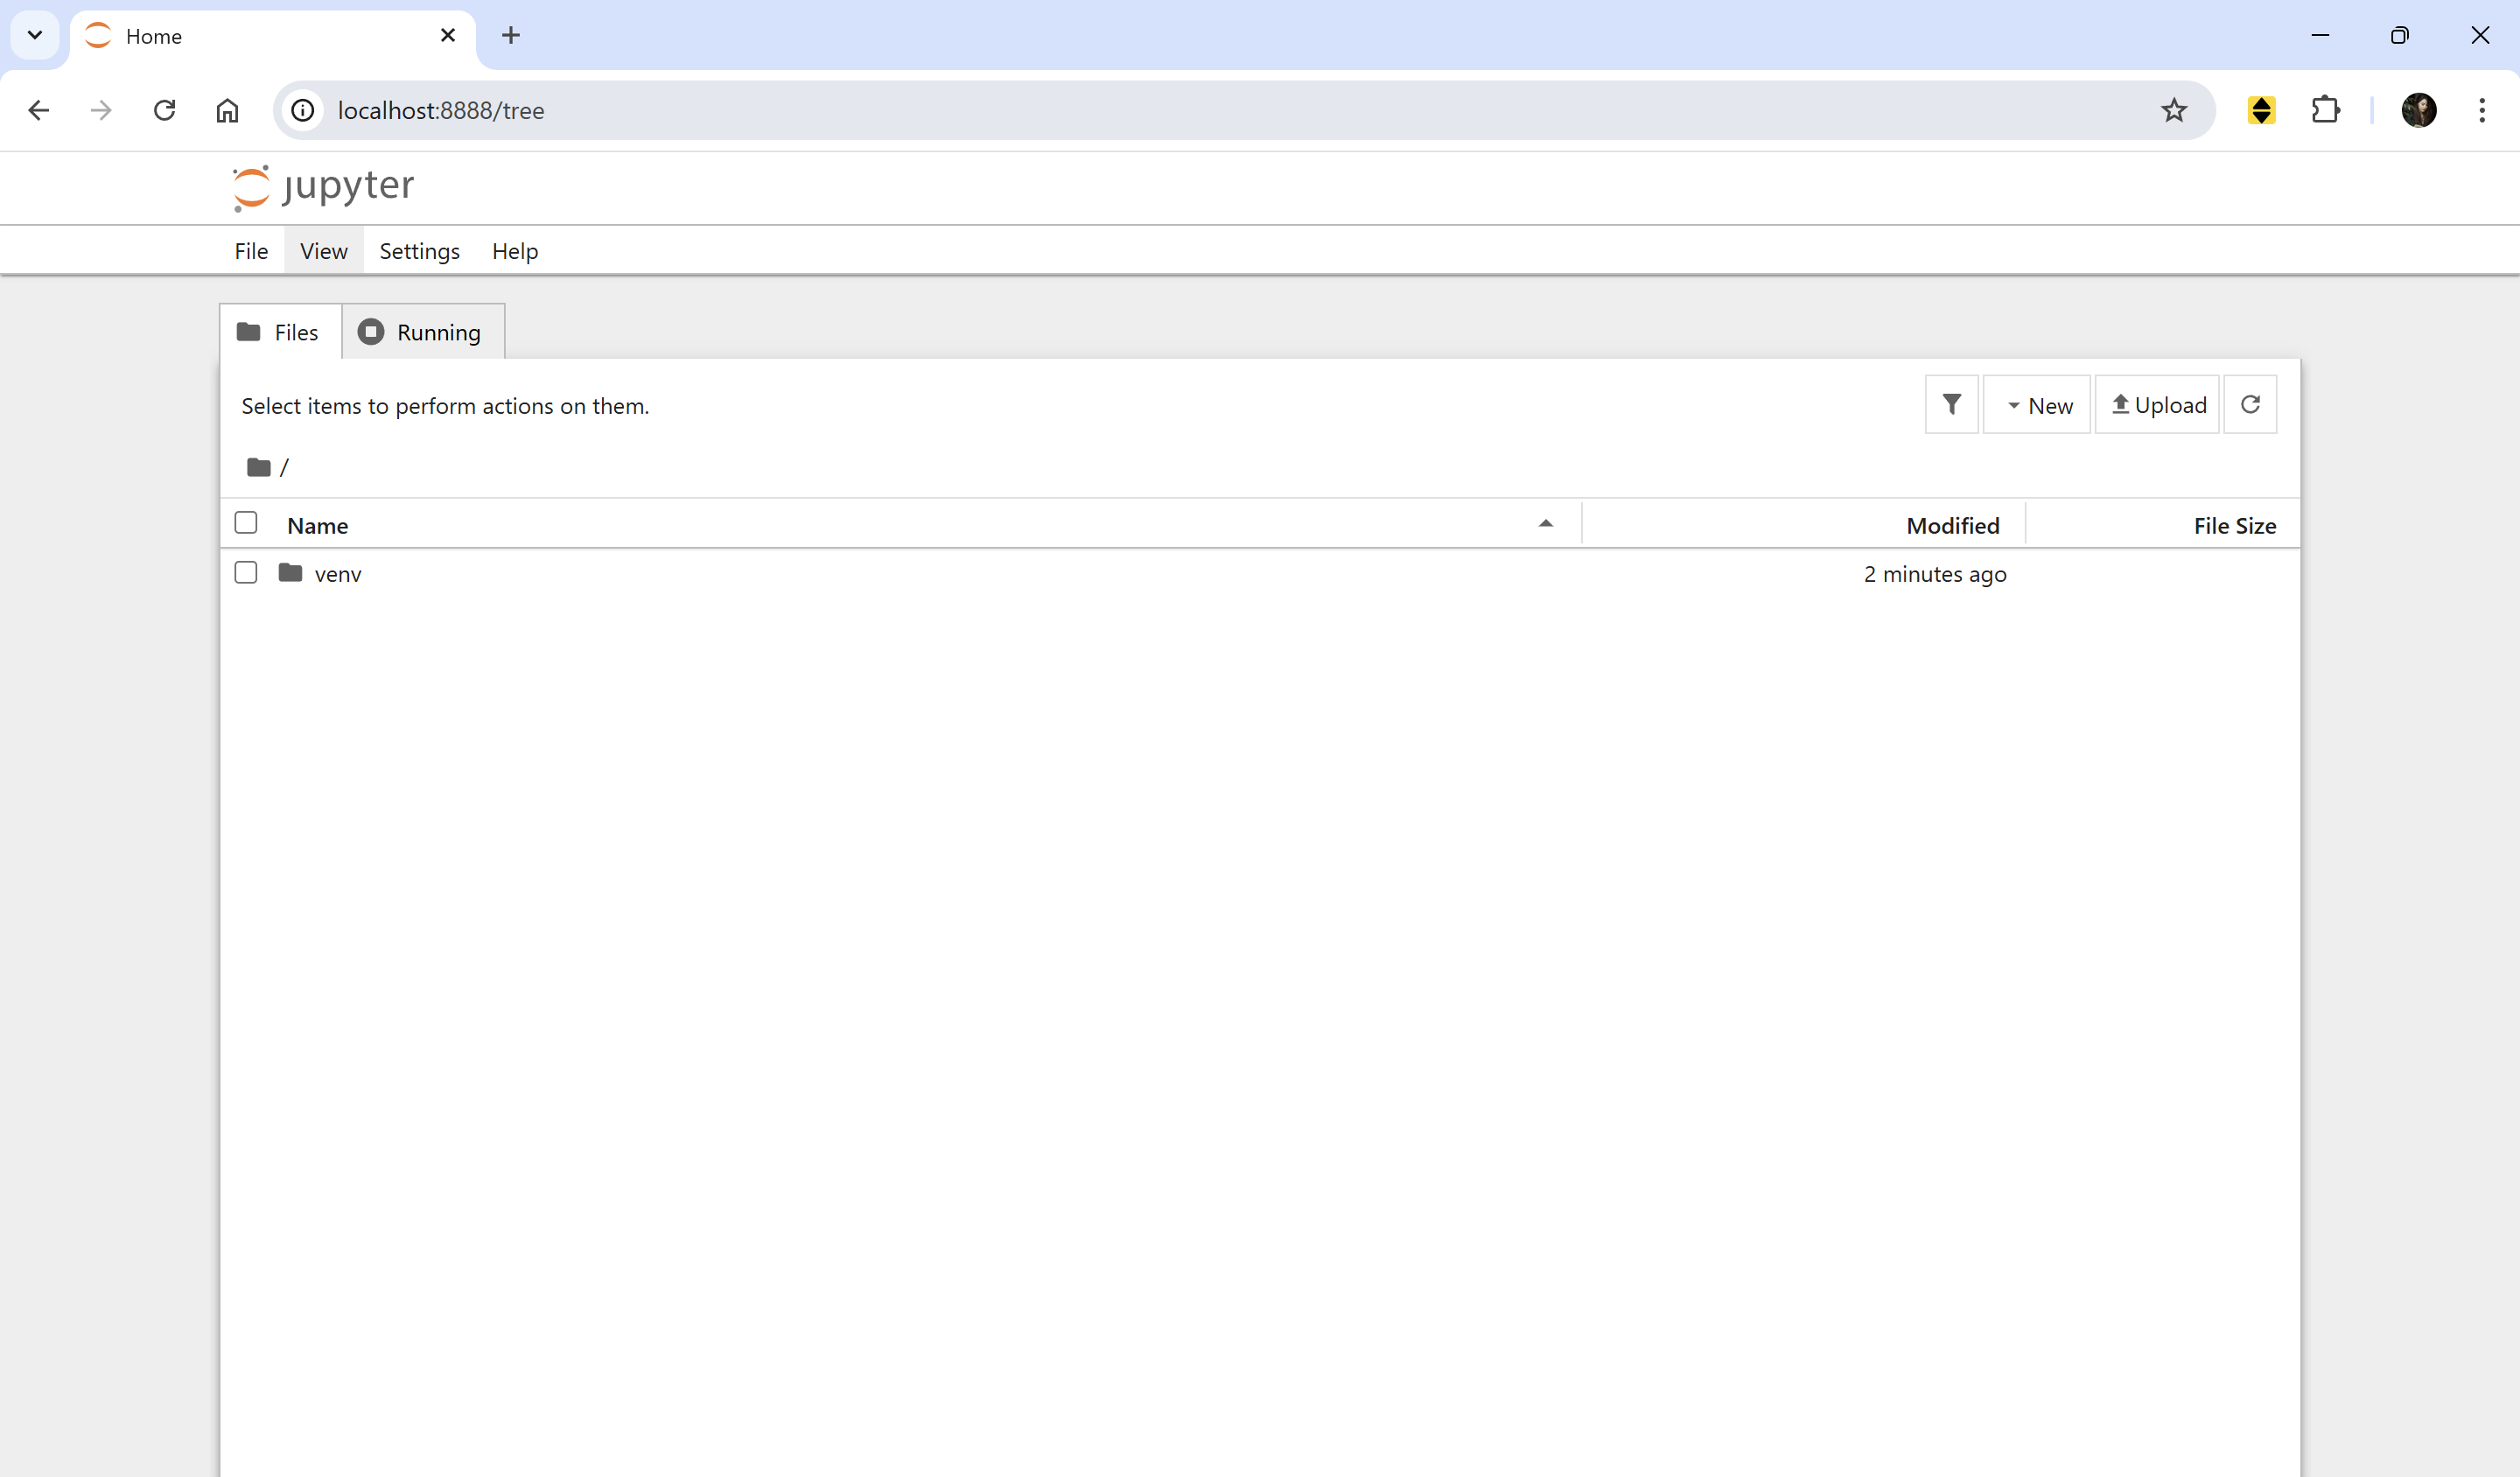Viewport: 2520px width, 1477px height.
Task: Open a new browser tab
Action: pyautogui.click(x=511, y=36)
